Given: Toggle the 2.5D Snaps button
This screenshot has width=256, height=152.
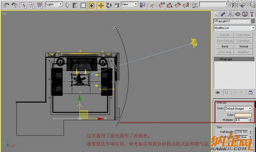Looking at the screenshot, I should [x=161, y=5].
